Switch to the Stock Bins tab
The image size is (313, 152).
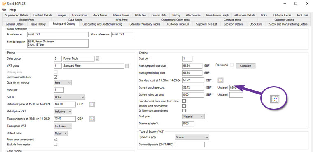tap(256, 24)
